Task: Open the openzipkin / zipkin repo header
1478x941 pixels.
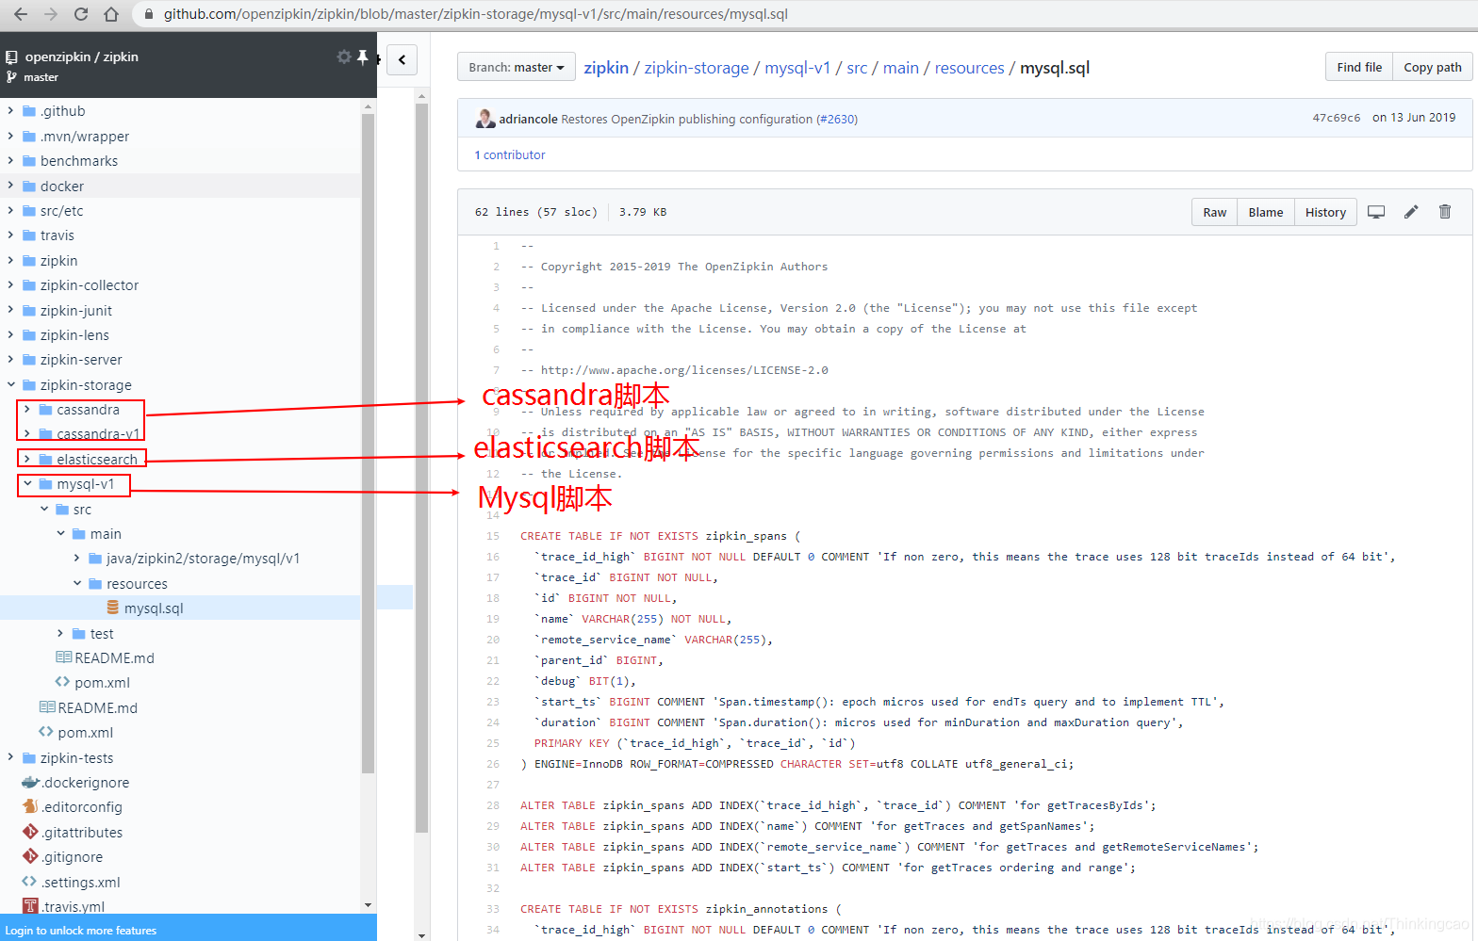Action: click(81, 57)
